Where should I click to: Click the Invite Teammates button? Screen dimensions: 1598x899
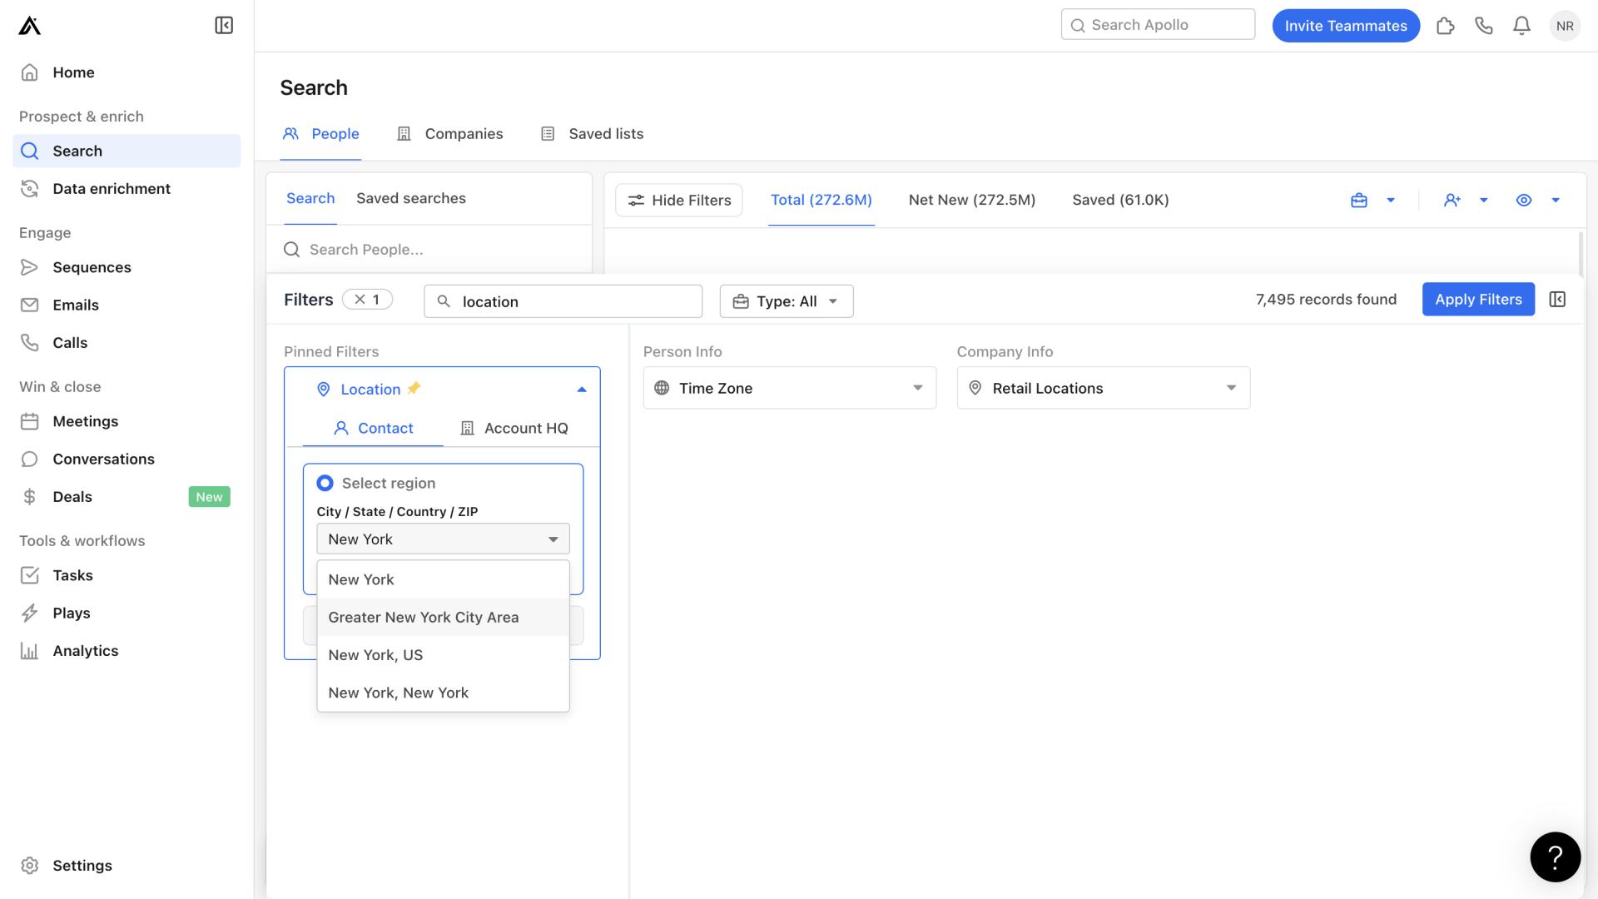tap(1346, 25)
